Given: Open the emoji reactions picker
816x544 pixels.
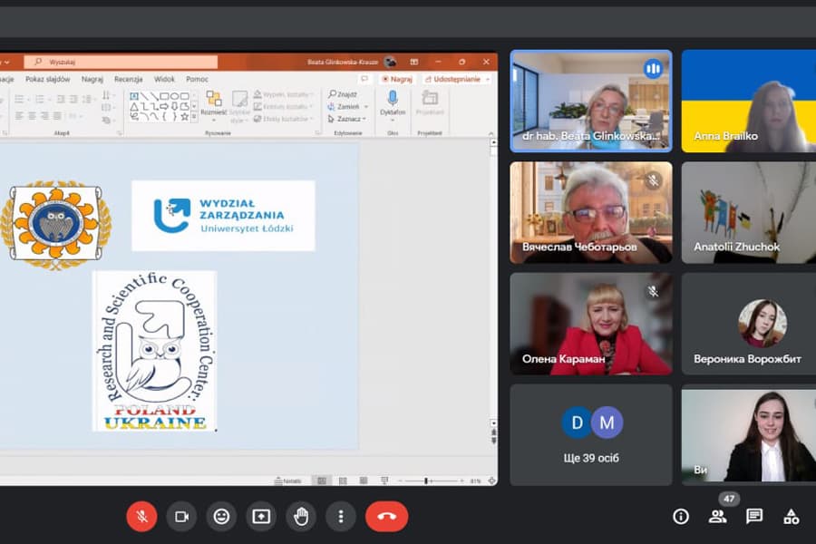Looking at the screenshot, I should coord(221,516).
